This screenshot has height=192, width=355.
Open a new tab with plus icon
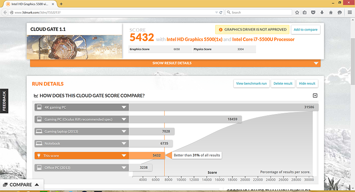[x=61, y=4]
